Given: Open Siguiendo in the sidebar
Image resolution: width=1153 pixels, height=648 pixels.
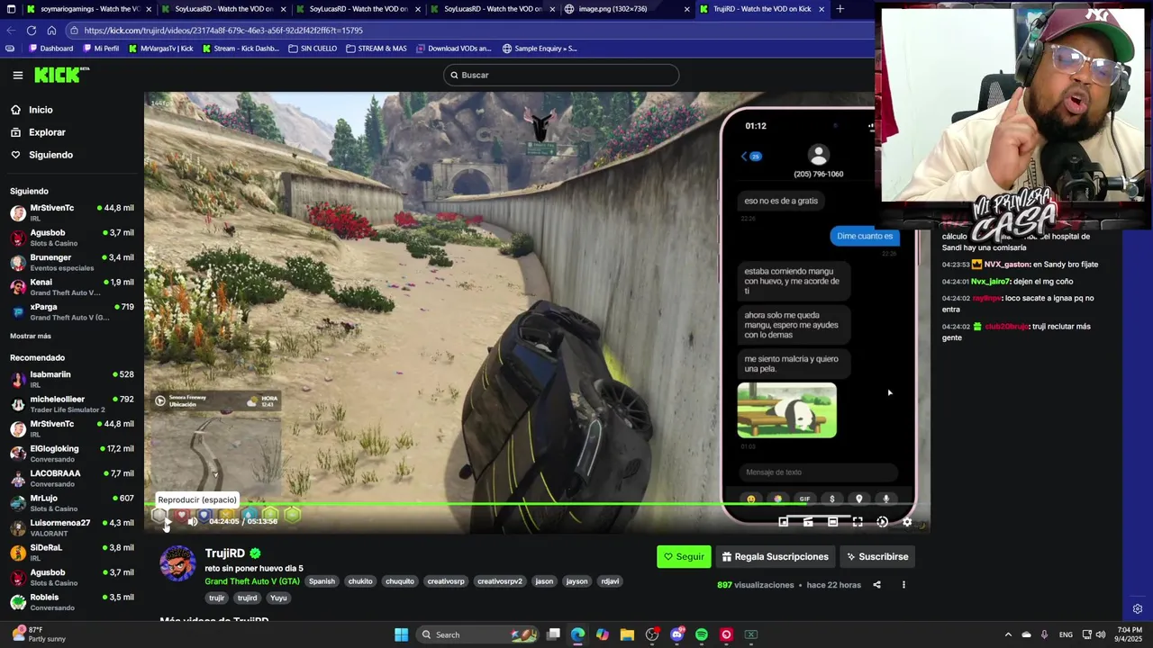Looking at the screenshot, I should (x=50, y=155).
